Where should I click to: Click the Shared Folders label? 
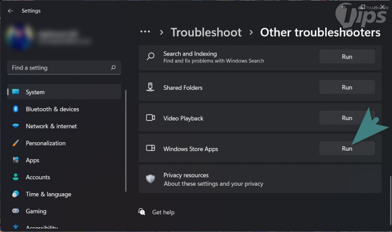point(183,88)
